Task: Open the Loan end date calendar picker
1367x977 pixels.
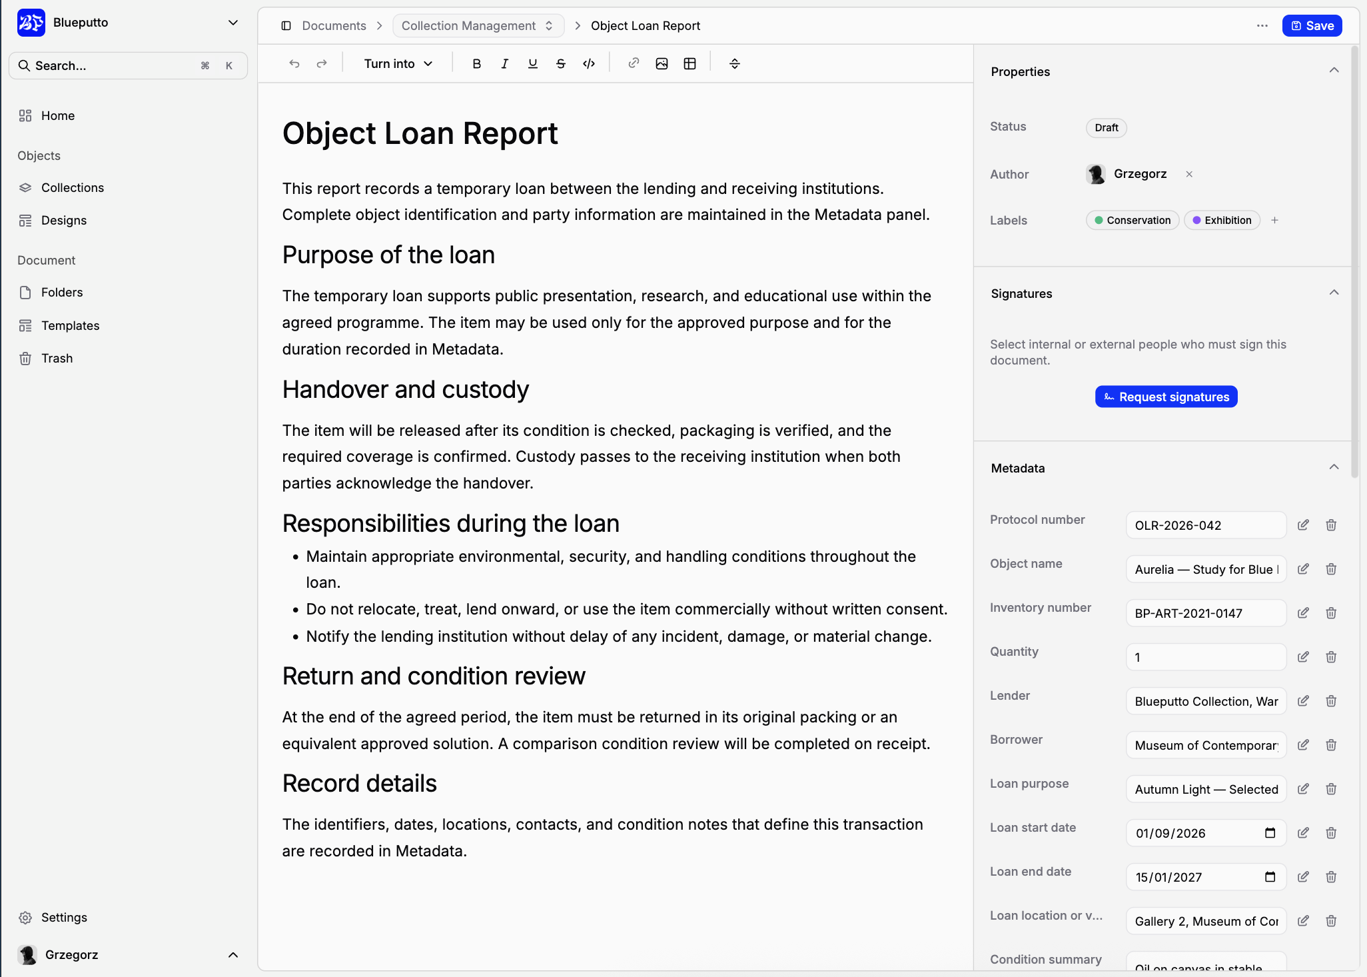Action: [x=1270, y=877]
